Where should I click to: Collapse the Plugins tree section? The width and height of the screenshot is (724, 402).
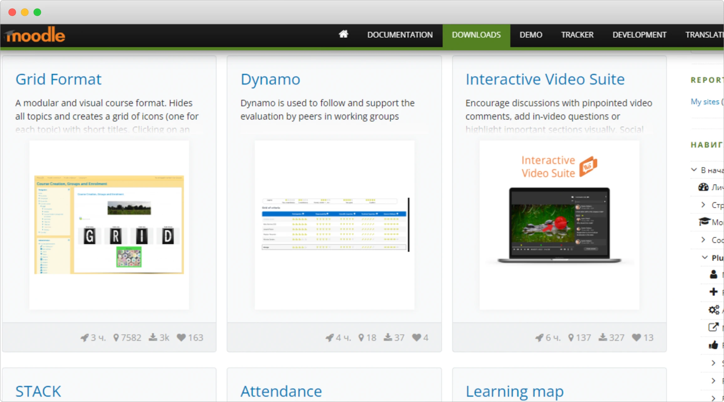click(x=704, y=258)
